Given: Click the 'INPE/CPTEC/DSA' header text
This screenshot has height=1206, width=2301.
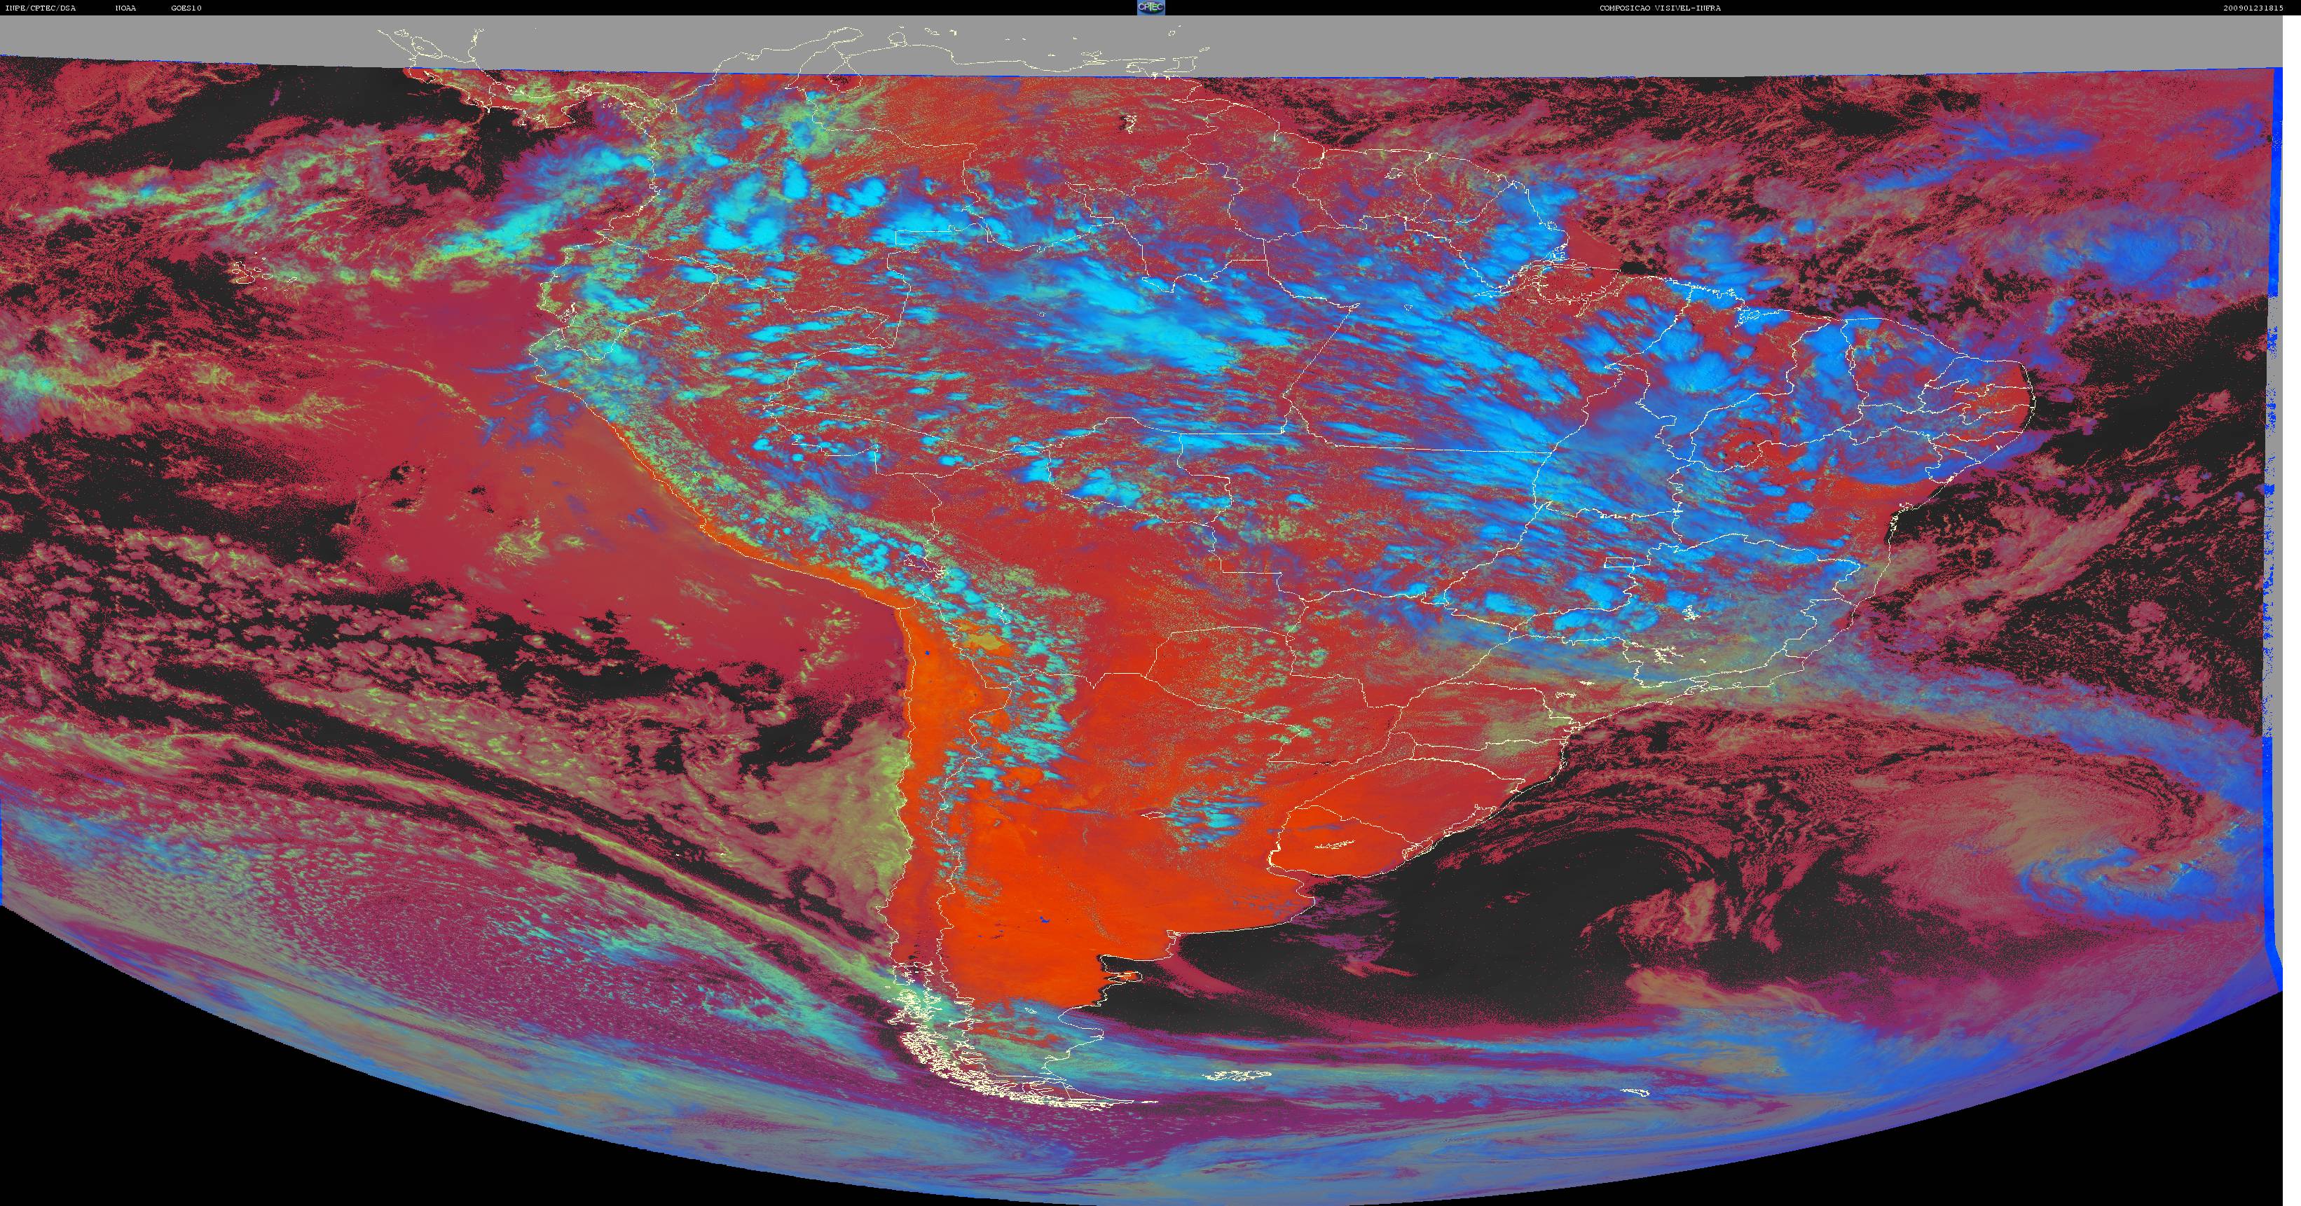Looking at the screenshot, I should click(x=40, y=8).
